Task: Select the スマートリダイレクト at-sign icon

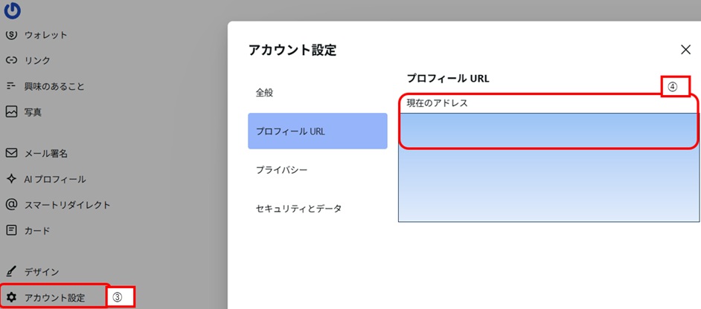Action: click(x=11, y=204)
